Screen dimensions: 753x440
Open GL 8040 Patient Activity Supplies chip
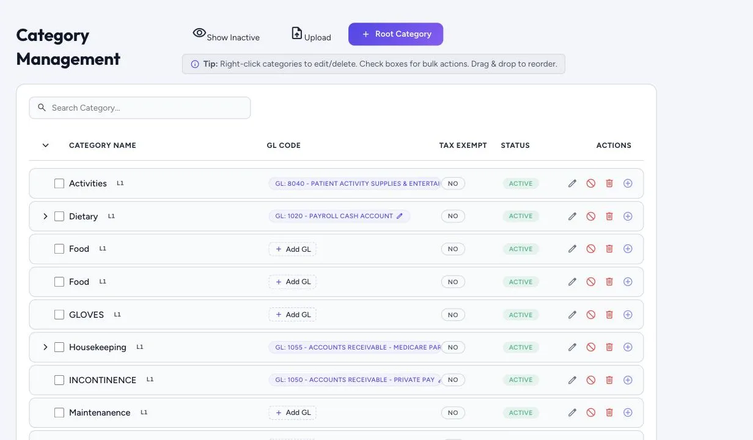[354, 183]
